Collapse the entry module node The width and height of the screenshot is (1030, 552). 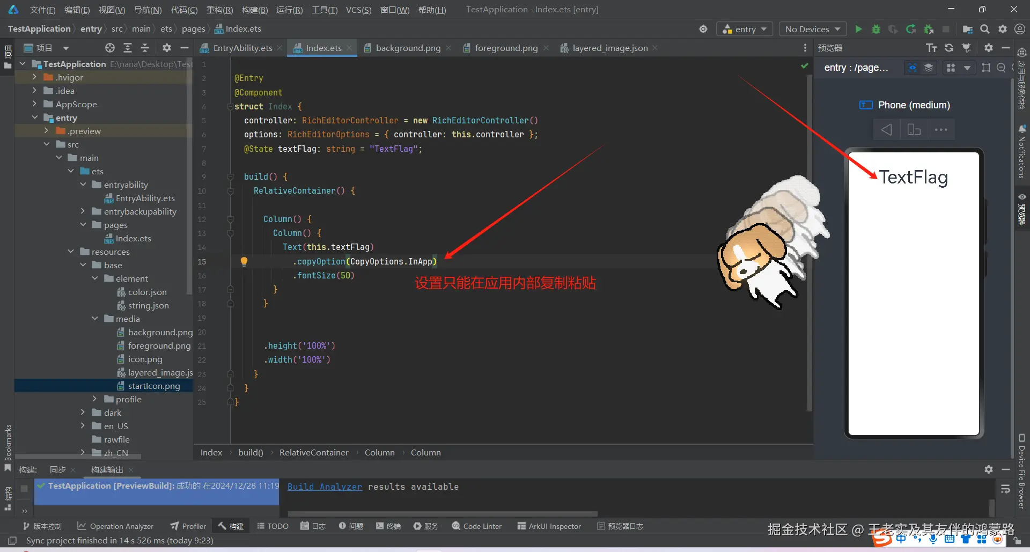click(34, 117)
